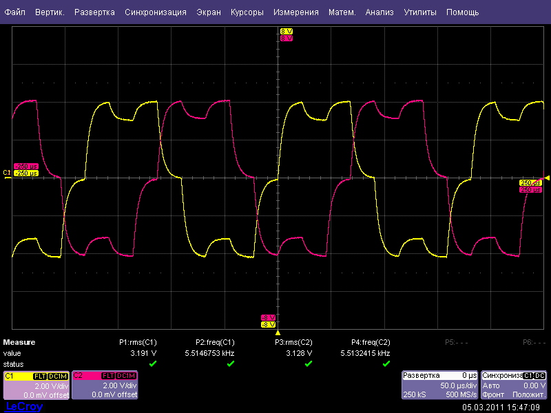Click the green status checkmark under P3:rms(C2)
The image size is (551, 413).
[x=309, y=363]
